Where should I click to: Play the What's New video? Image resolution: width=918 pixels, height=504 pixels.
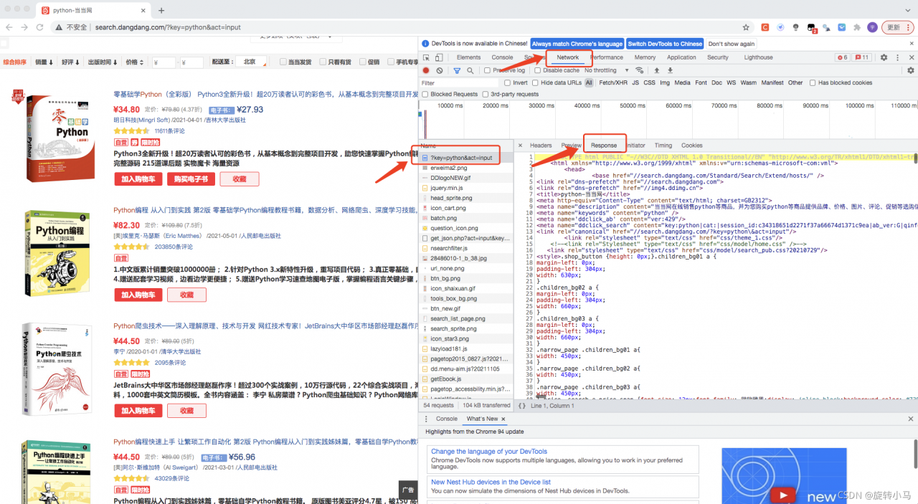782,494
